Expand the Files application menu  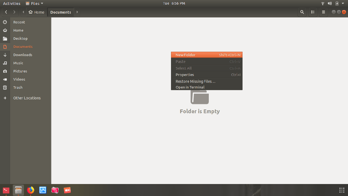click(x=34, y=4)
